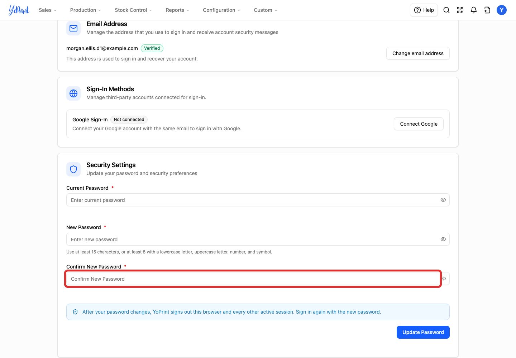This screenshot has width=516, height=358.
Task: Focus the Enter new password field
Action: 258,239
